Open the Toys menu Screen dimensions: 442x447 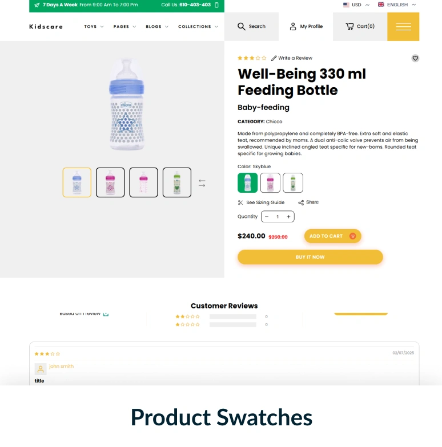tap(94, 26)
